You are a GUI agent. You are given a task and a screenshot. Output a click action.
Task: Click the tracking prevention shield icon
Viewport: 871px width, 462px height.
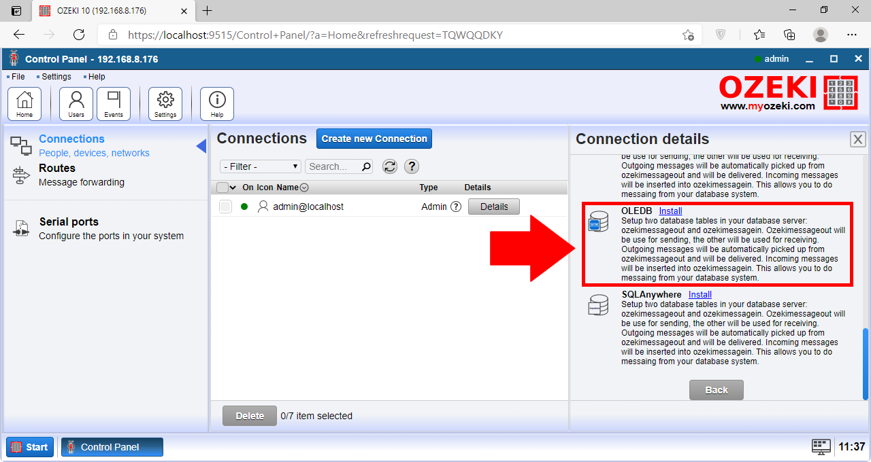[721, 35]
